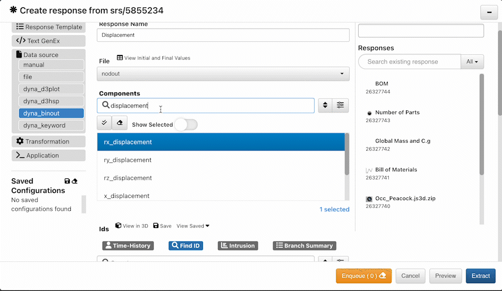Viewport: 502px width, 291px height.
Task: Select the dyna_d3hsp data source
Action: (51, 101)
